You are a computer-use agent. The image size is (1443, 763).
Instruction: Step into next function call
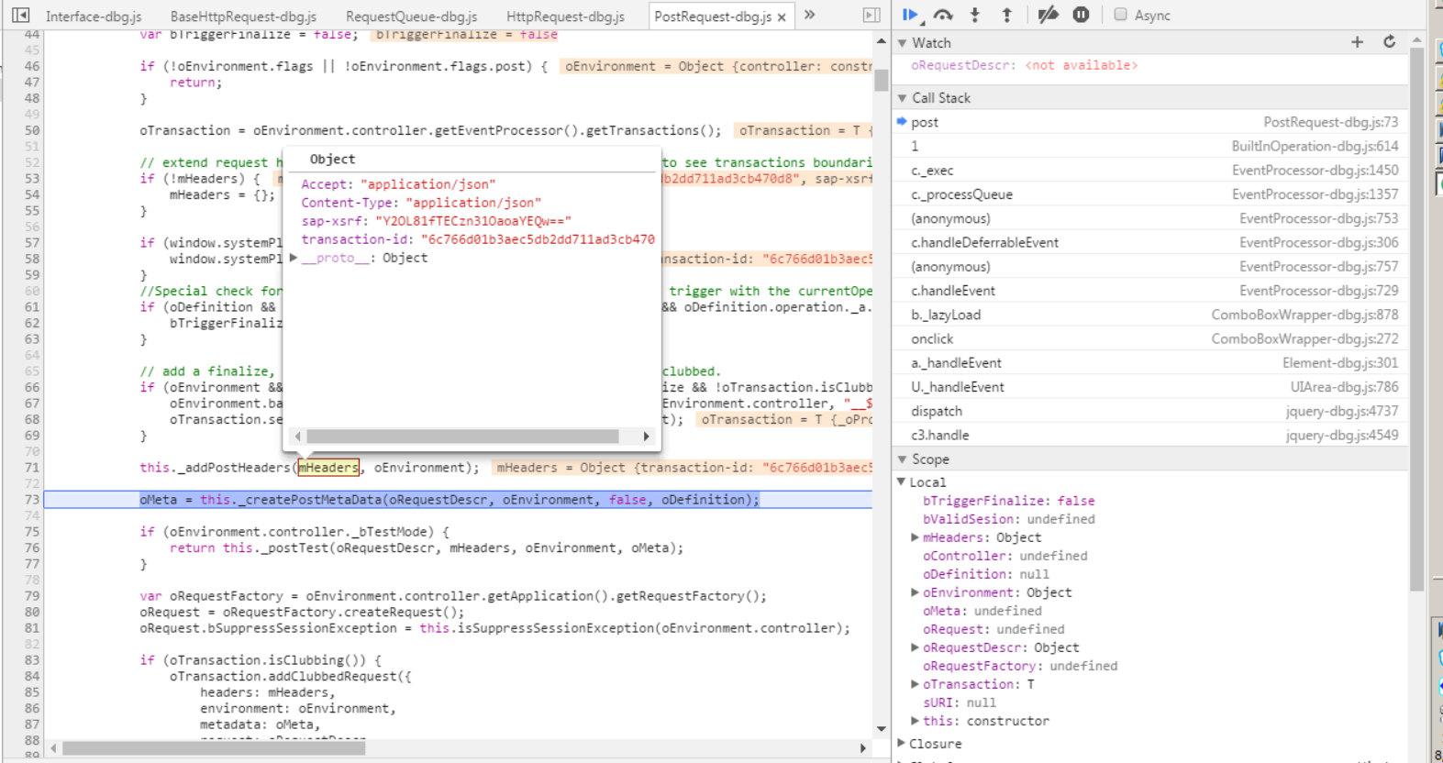(974, 15)
